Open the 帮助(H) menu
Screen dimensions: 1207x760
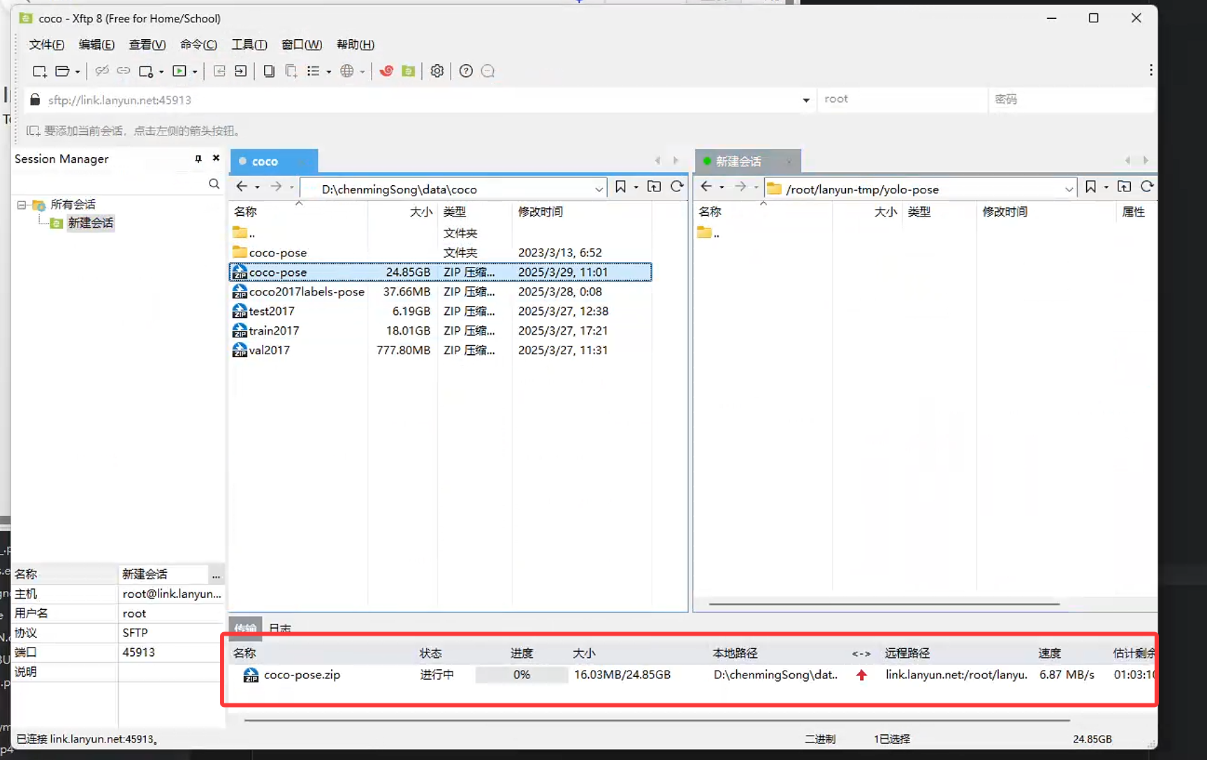point(356,45)
